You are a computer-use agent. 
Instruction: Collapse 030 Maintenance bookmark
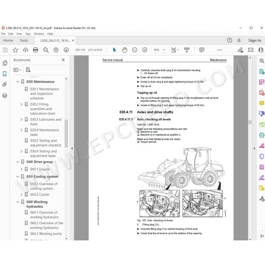pyautogui.click(x=17, y=82)
